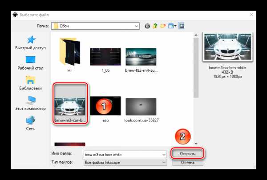Click the scroll-down arrow of the file list
267x180 pixels.
click(196, 144)
